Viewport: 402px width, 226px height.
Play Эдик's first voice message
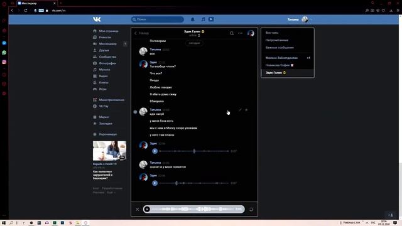(x=155, y=151)
